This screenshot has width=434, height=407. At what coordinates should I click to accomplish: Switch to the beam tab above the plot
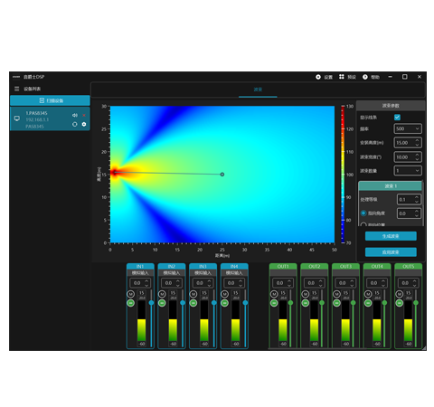[x=258, y=90]
